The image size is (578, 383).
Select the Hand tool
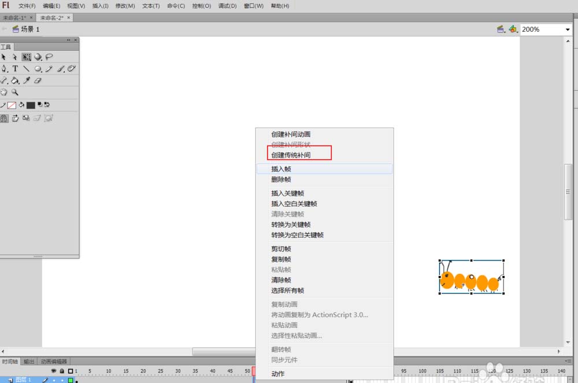(3, 92)
